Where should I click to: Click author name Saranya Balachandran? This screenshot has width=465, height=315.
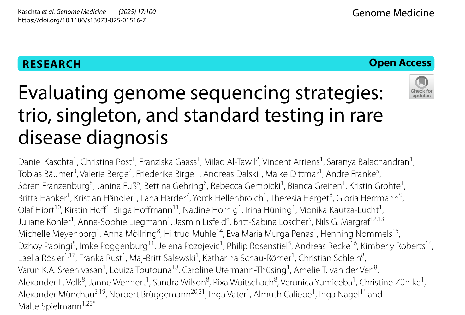click(x=368, y=162)
